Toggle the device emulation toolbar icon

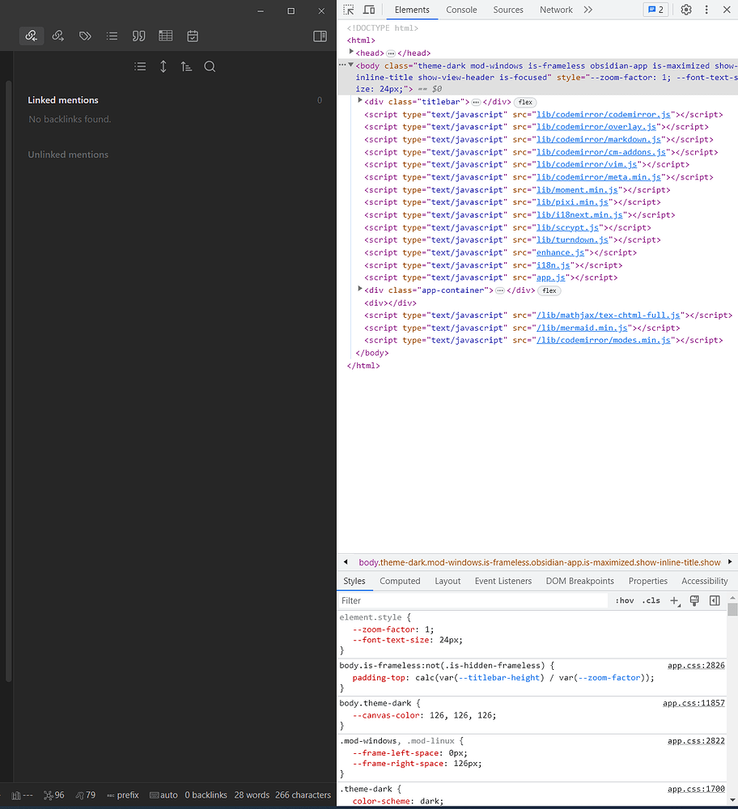click(x=371, y=10)
